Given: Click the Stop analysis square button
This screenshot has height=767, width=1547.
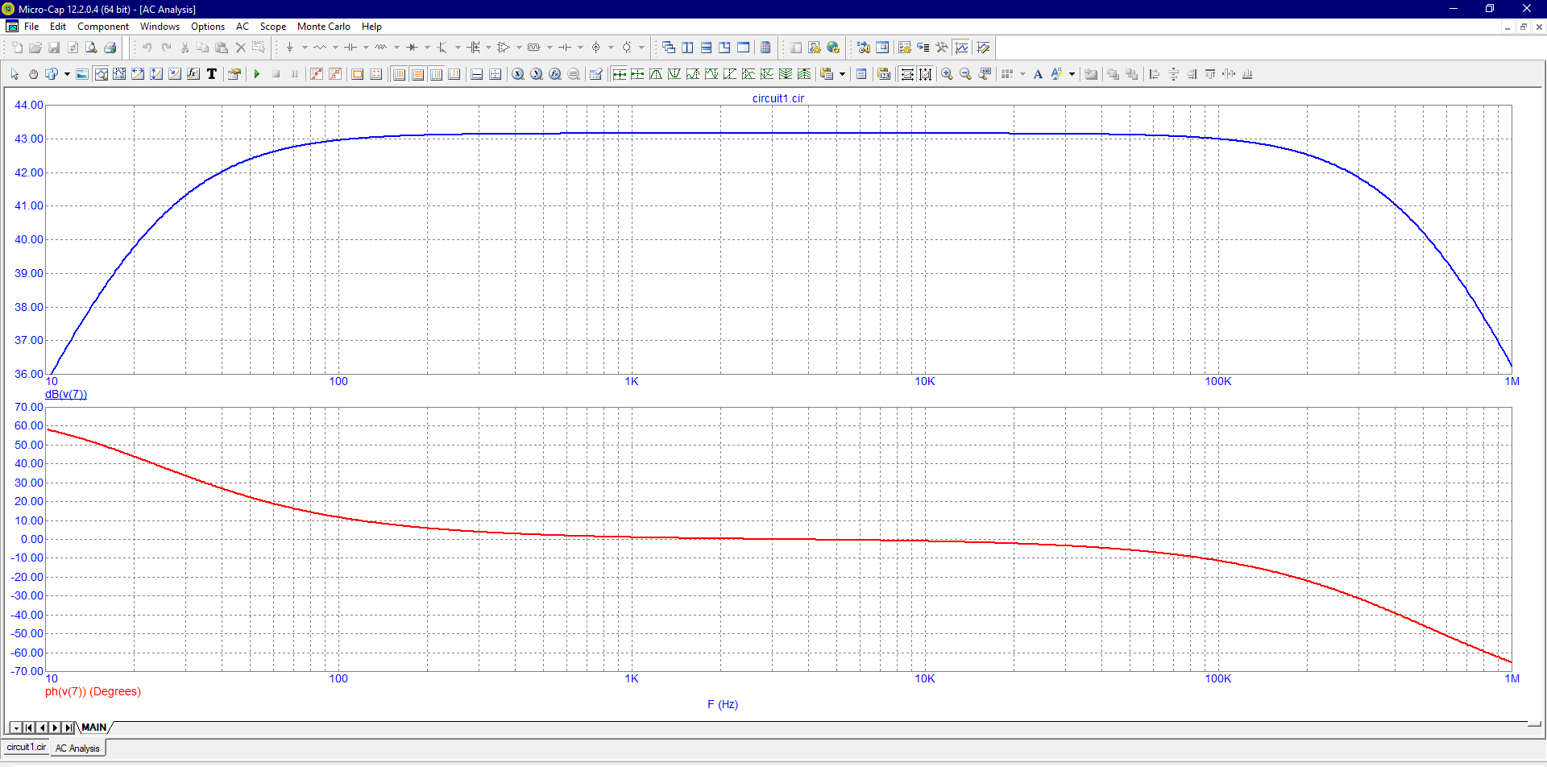Looking at the screenshot, I should 276,74.
